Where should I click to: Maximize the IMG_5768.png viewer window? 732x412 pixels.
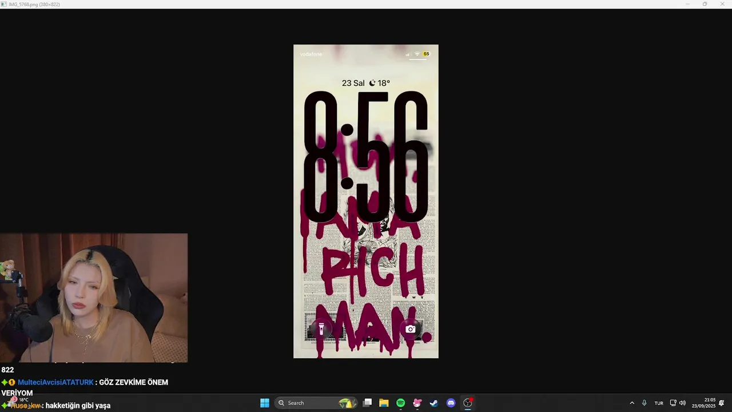[705, 4]
